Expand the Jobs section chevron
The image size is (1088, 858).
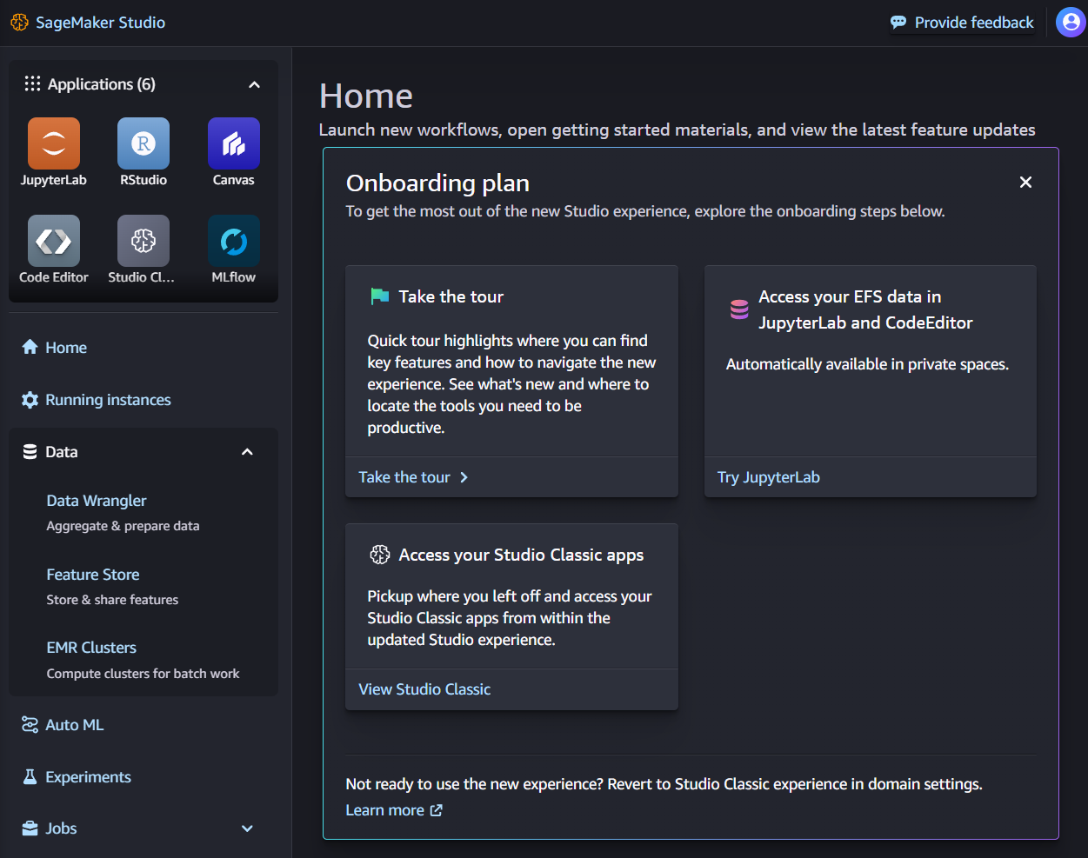coord(247,828)
